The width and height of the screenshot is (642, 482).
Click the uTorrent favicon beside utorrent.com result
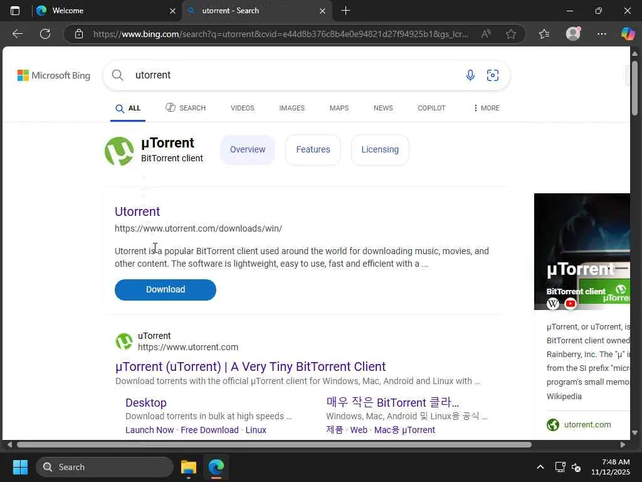124,341
